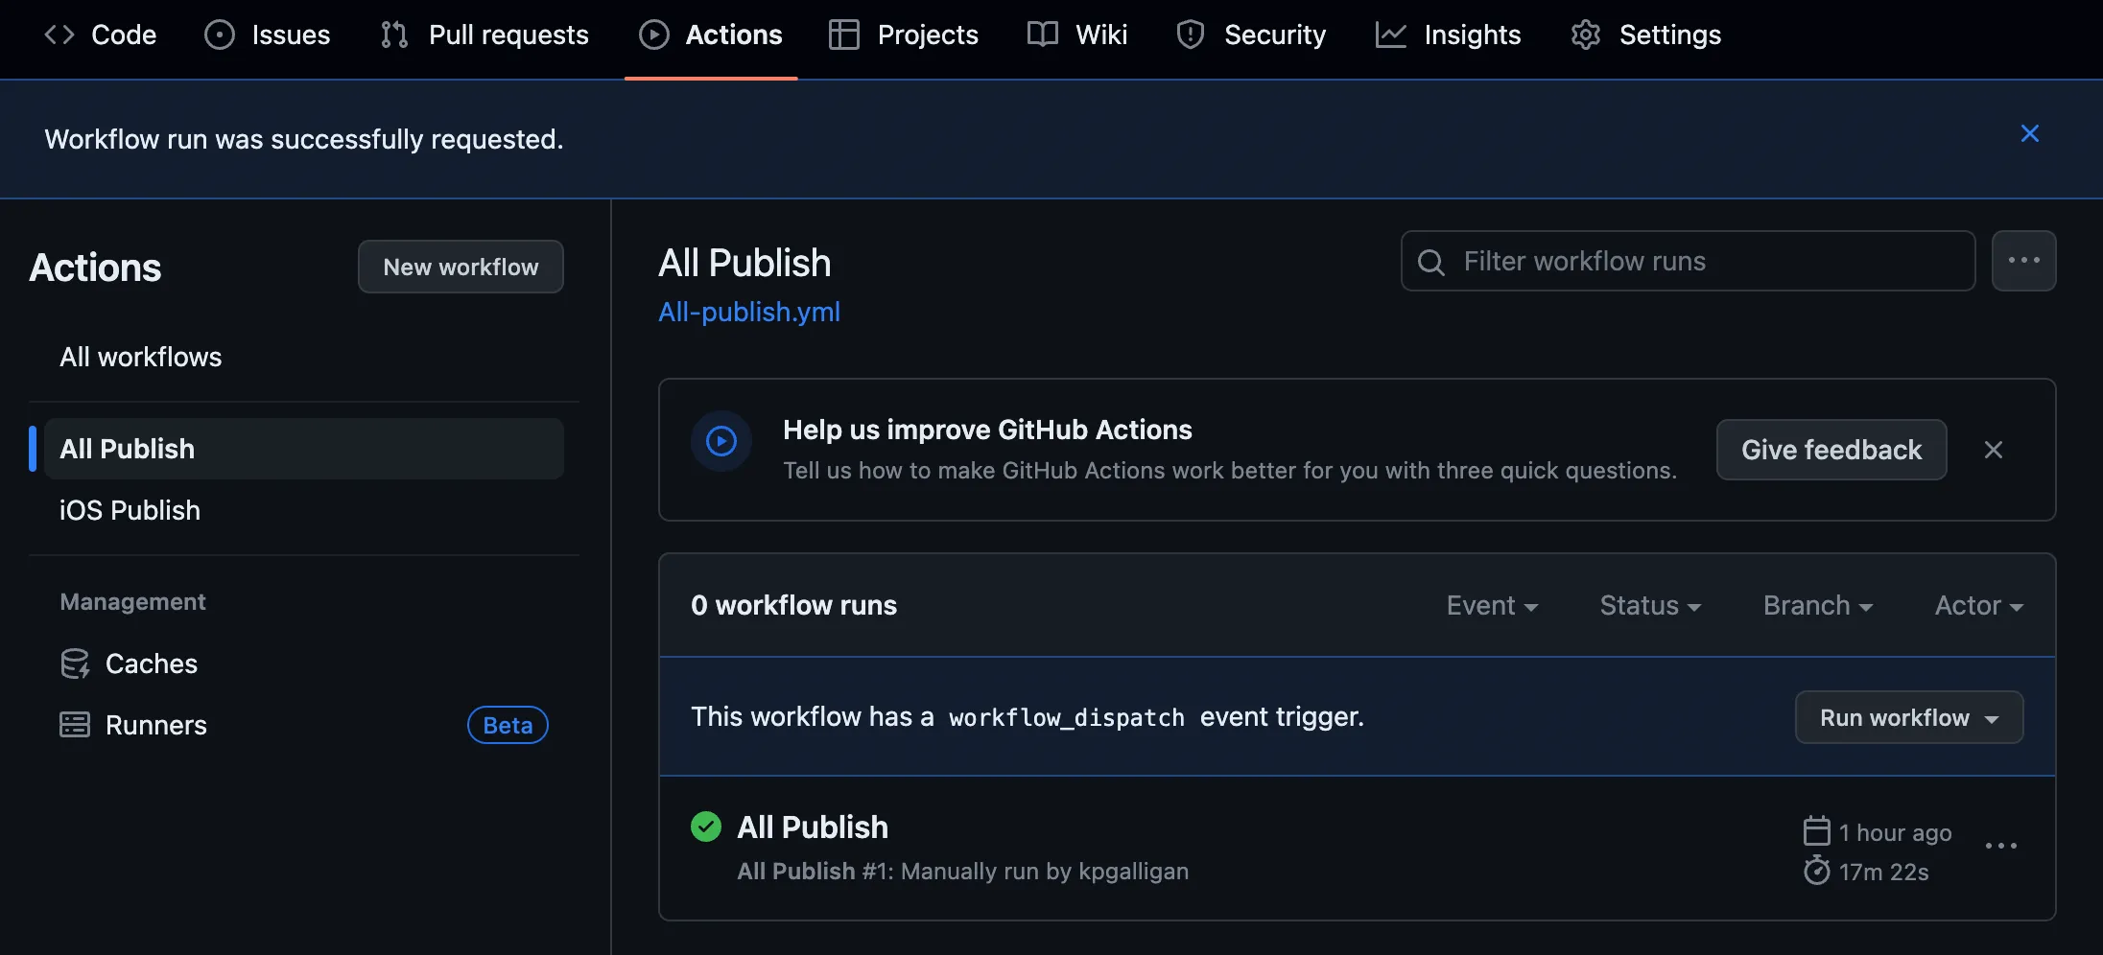2103x955 pixels.
Task: Click the Wiki book icon
Action: 1043,35
